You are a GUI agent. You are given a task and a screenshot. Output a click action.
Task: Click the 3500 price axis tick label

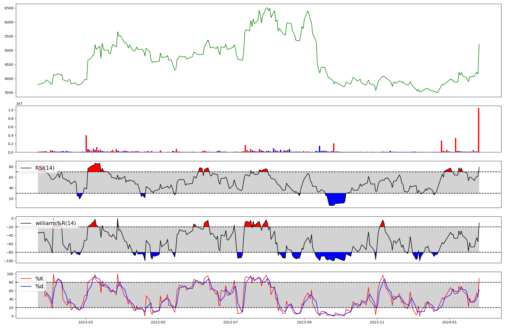(x=9, y=93)
